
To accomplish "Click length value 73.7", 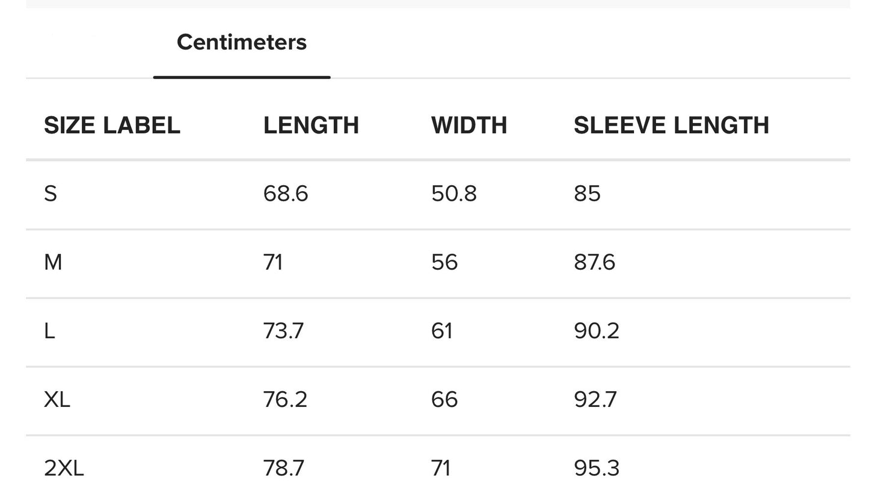I will pos(283,331).
